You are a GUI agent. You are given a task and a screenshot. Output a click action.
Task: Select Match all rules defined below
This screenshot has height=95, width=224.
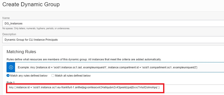(x=53, y=76)
